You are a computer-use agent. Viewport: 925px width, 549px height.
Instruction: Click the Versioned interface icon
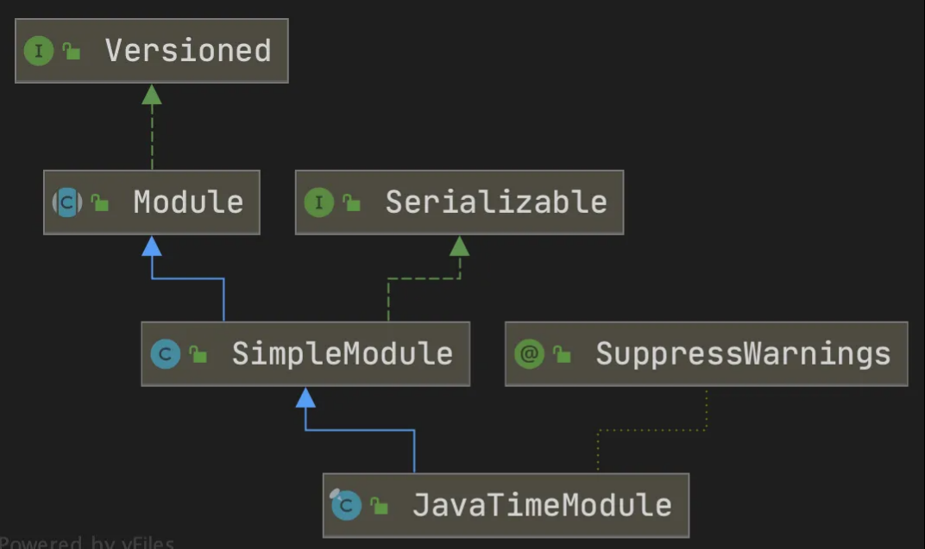(x=39, y=52)
